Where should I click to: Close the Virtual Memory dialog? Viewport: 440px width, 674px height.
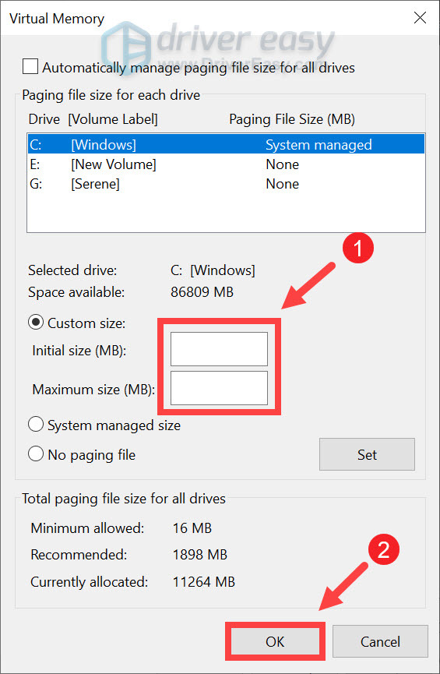420,18
